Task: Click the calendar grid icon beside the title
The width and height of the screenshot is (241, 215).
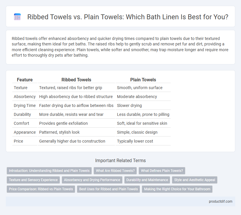Action: click(18, 17)
